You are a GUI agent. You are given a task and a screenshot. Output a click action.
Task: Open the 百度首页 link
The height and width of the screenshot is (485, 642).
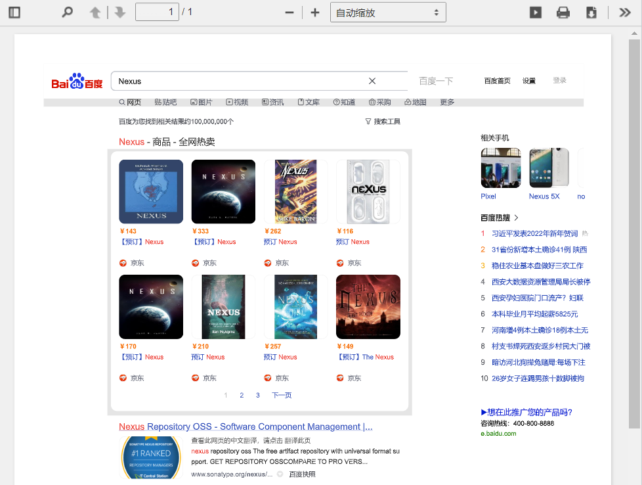click(497, 81)
